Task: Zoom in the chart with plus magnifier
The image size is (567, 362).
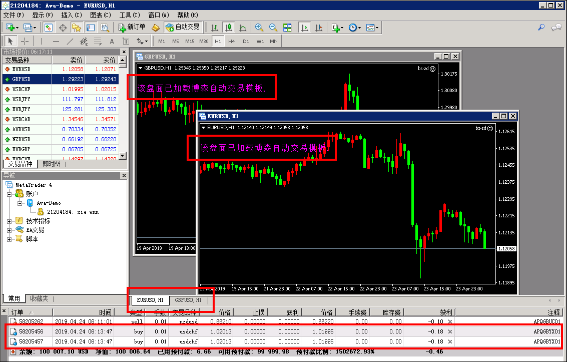Action: tap(259, 28)
